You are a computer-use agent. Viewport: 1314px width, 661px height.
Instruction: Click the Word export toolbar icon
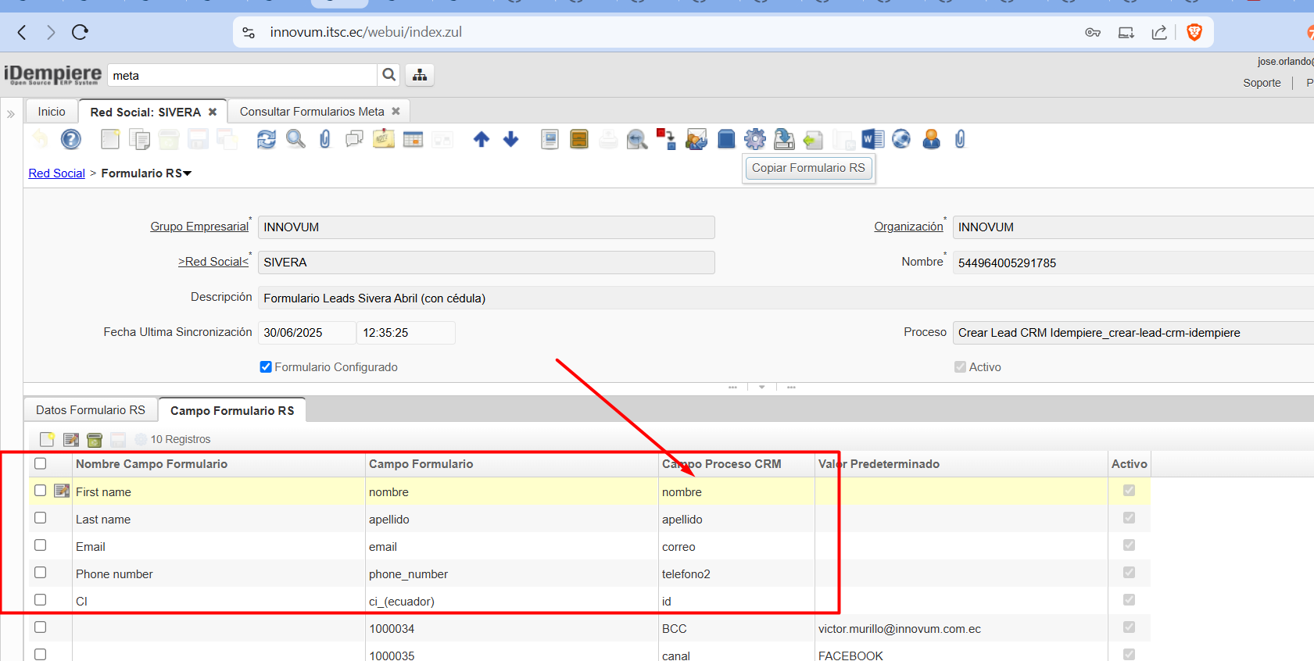click(872, 139)
